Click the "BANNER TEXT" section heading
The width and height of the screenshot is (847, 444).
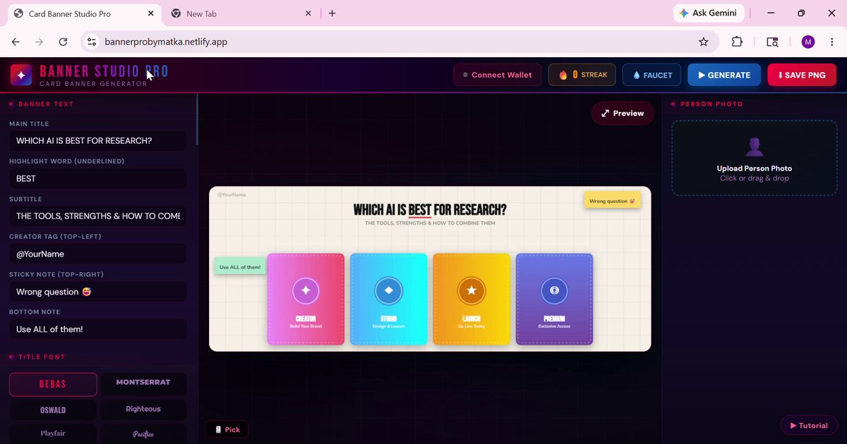pos(46,104)
